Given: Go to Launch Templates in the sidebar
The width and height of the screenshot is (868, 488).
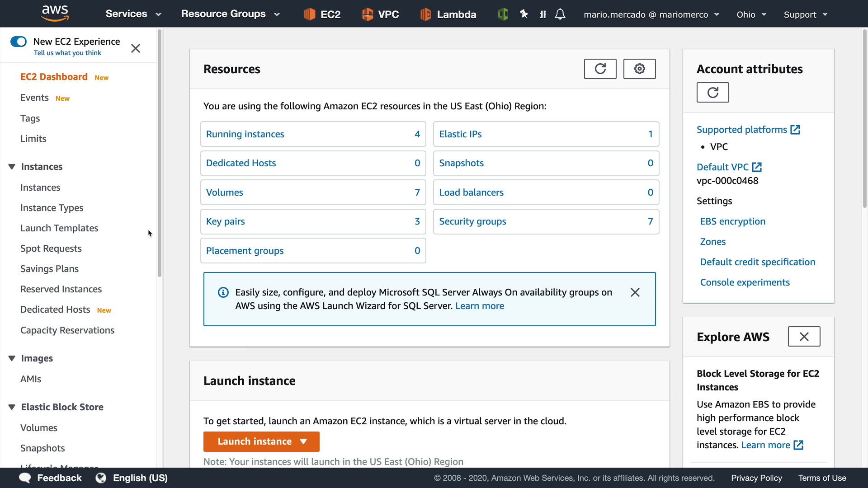Looking at the screenshot, I should click(59, 228).
